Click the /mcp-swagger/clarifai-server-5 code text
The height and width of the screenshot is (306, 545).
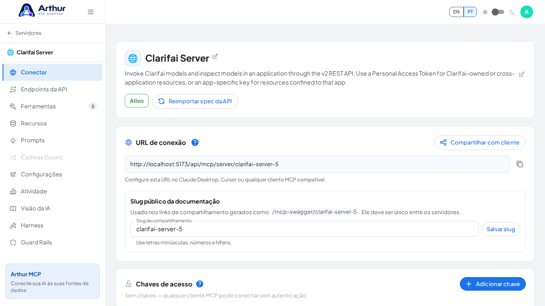coord(314,212)
